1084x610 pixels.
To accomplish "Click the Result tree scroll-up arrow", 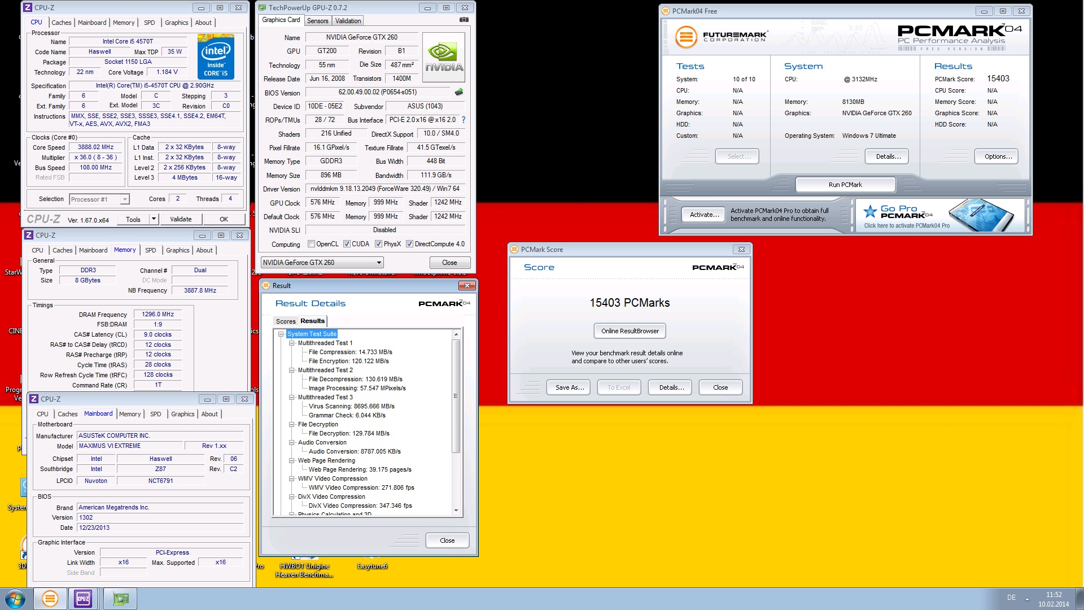I will click(x=456, y=335).
